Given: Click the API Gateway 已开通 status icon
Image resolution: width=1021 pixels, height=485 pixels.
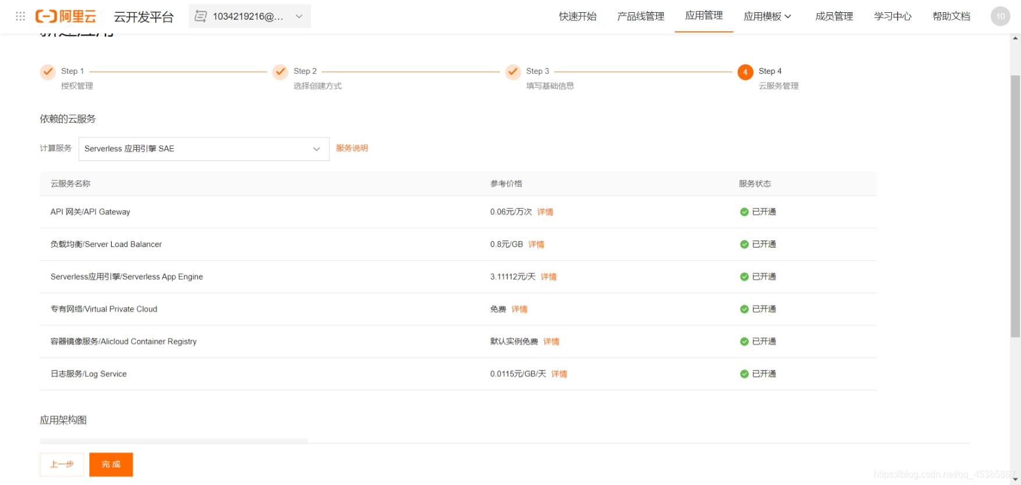Looking at the screenshot, I should [x=744, y=212].
